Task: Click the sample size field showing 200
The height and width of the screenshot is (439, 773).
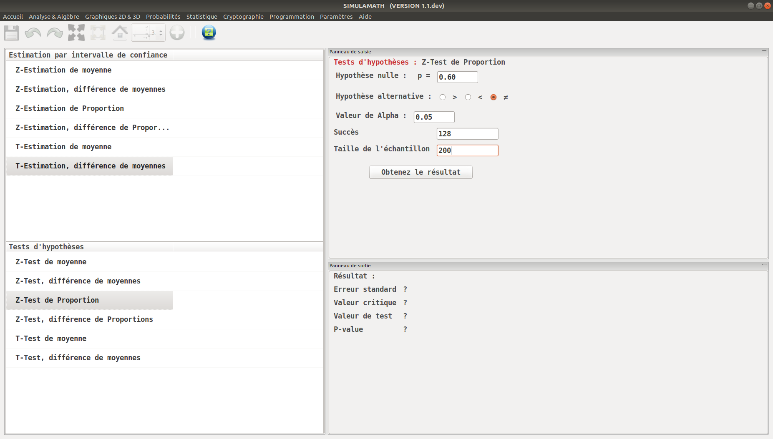Action: pos(467,151)
